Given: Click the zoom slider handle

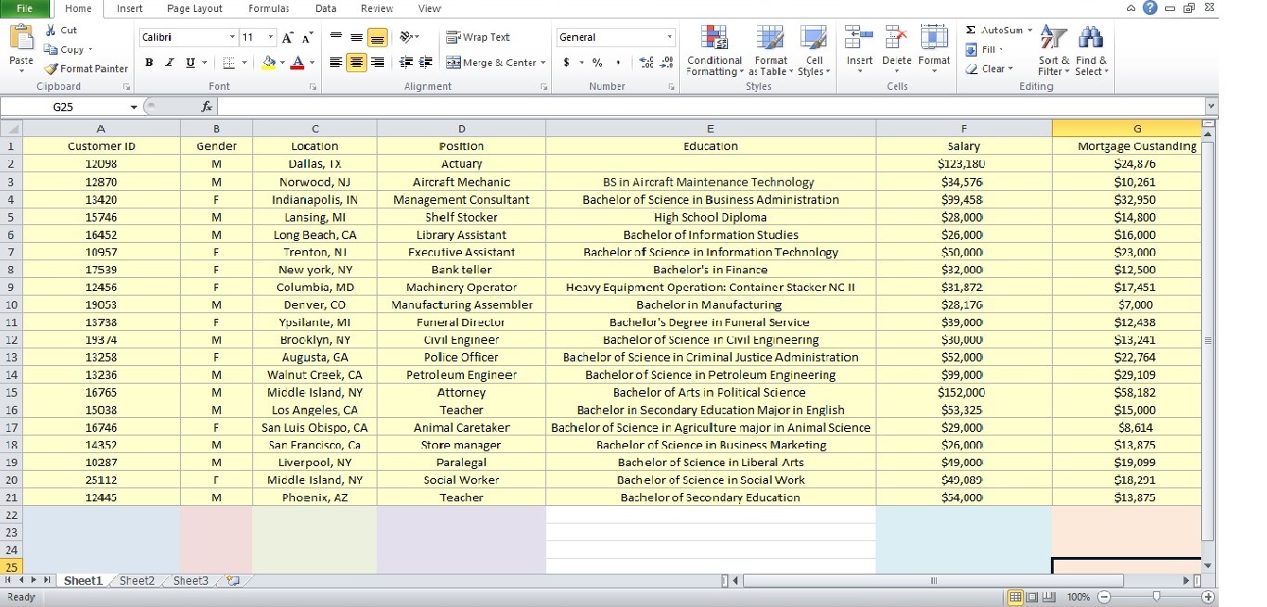Looking at the screenshot, I should coord(1156,597).
